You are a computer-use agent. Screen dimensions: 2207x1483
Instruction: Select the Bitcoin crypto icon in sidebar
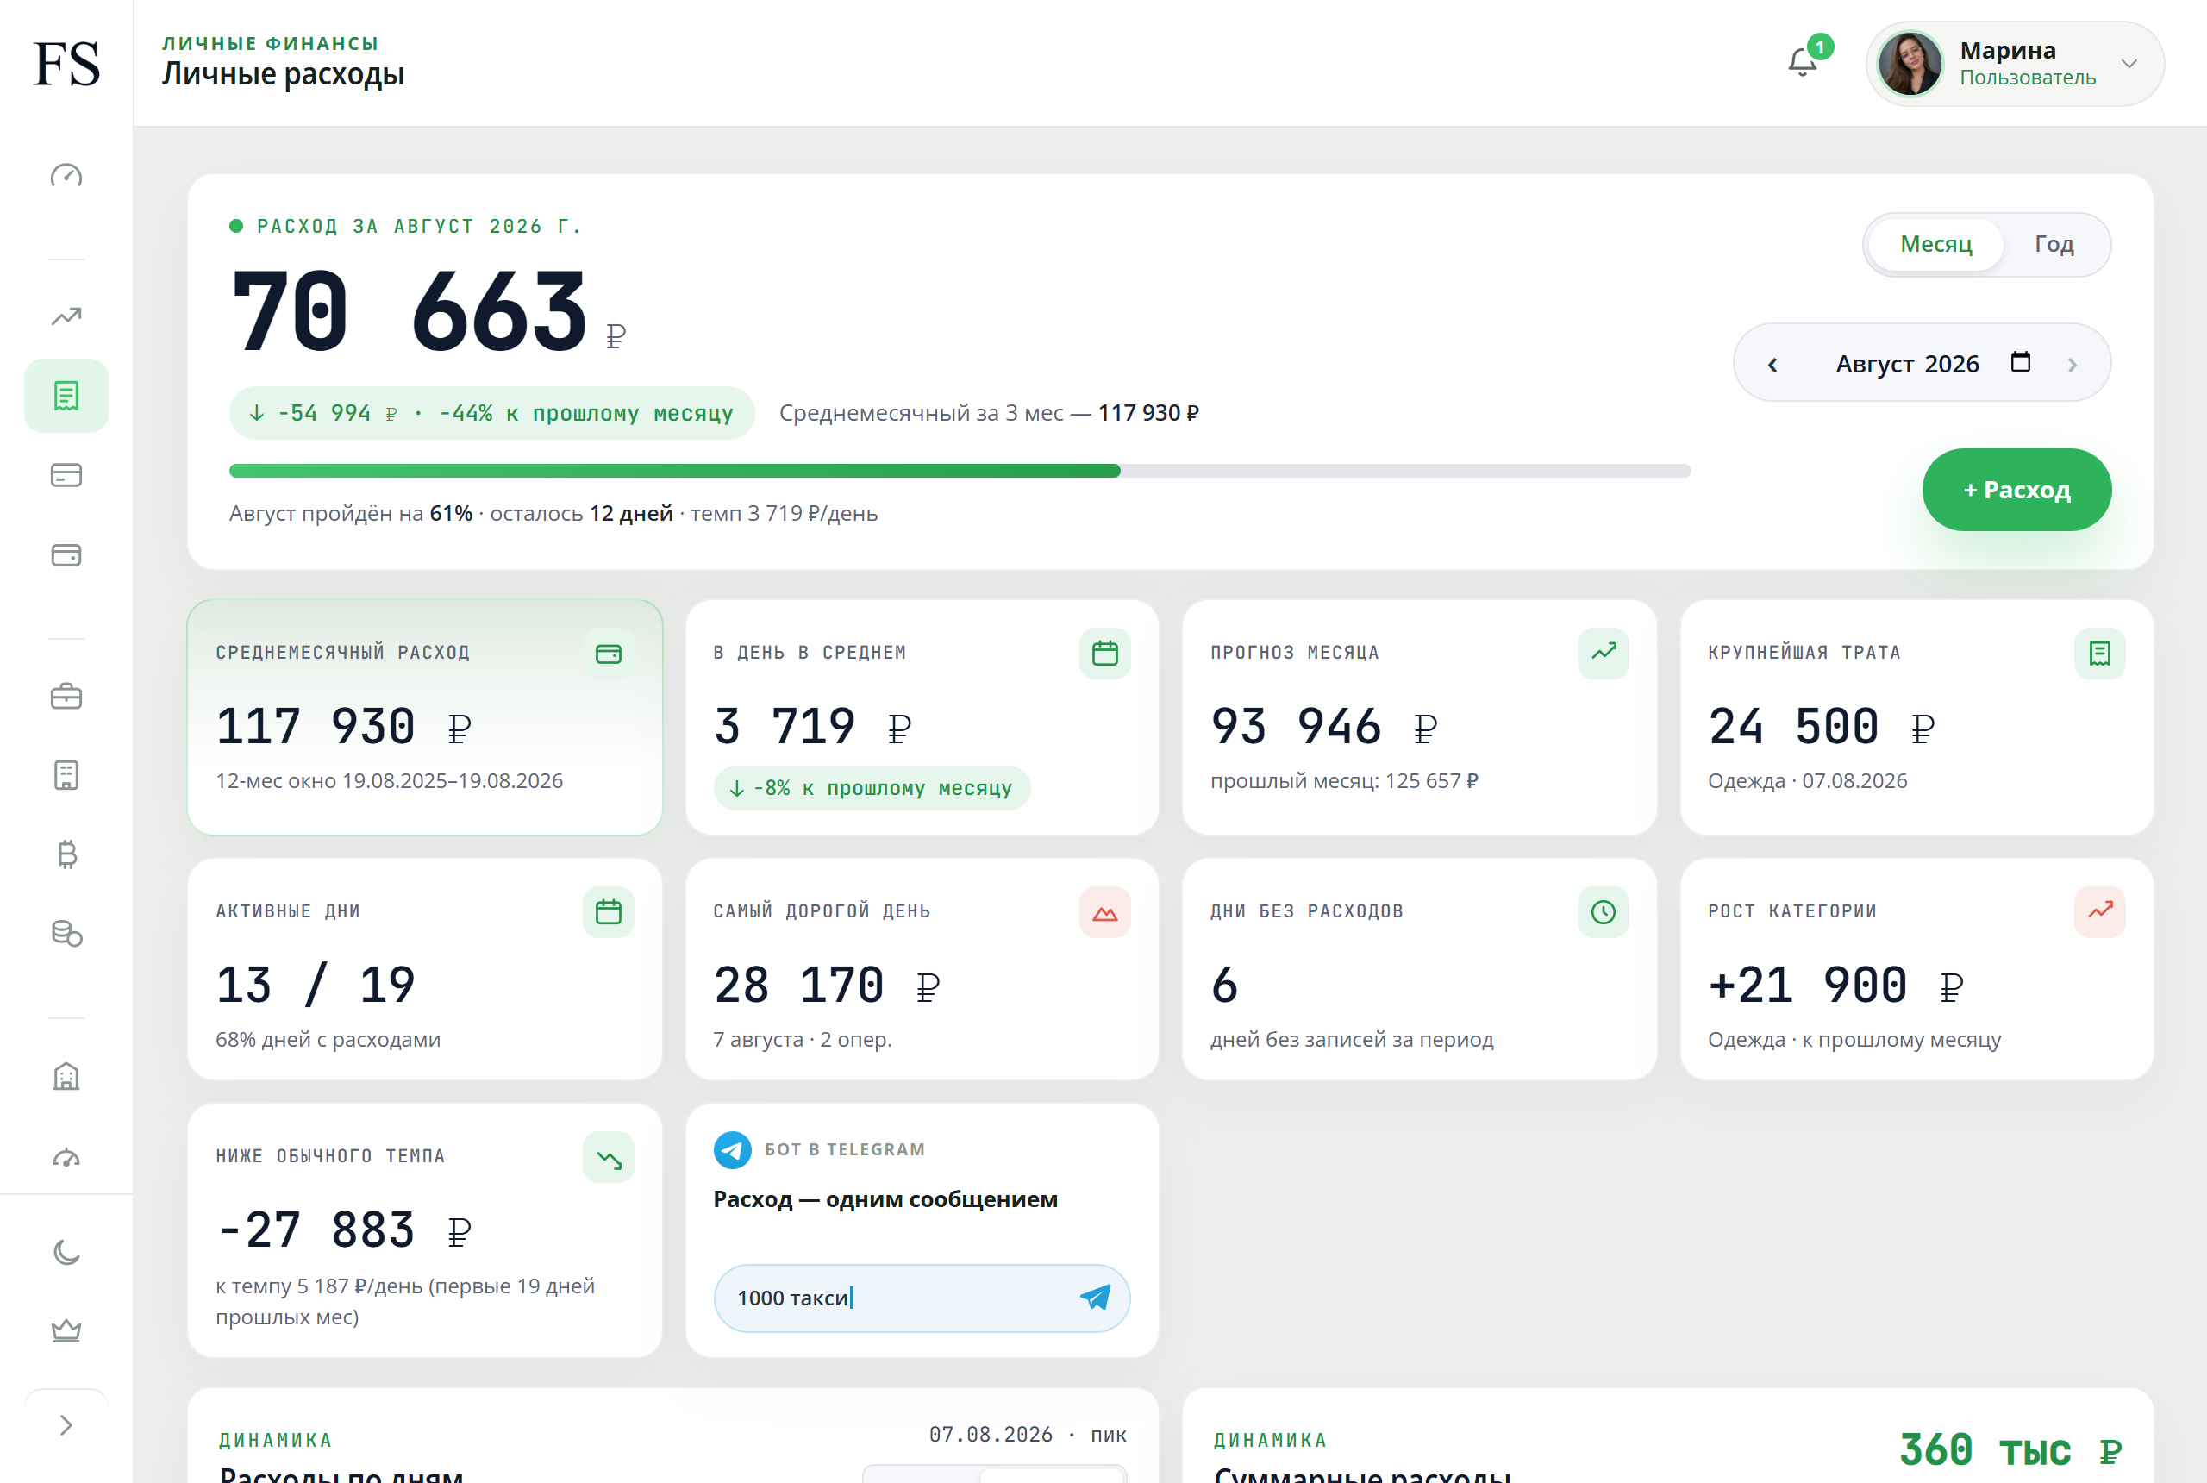coord(66,855)
